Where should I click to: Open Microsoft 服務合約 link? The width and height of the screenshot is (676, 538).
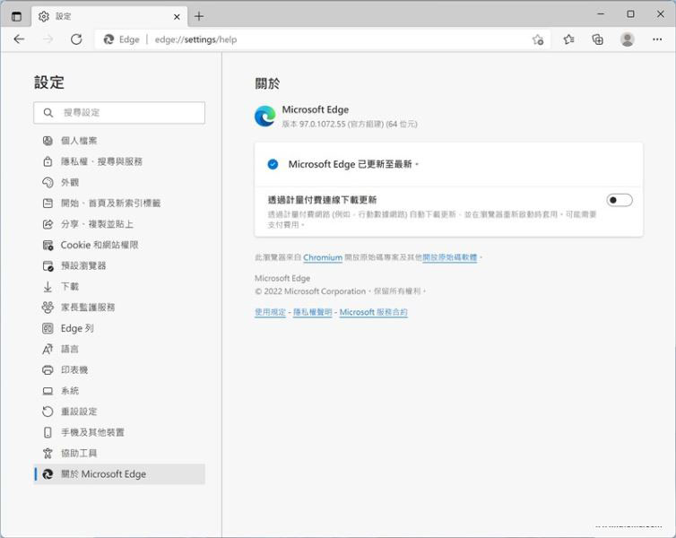373,312
